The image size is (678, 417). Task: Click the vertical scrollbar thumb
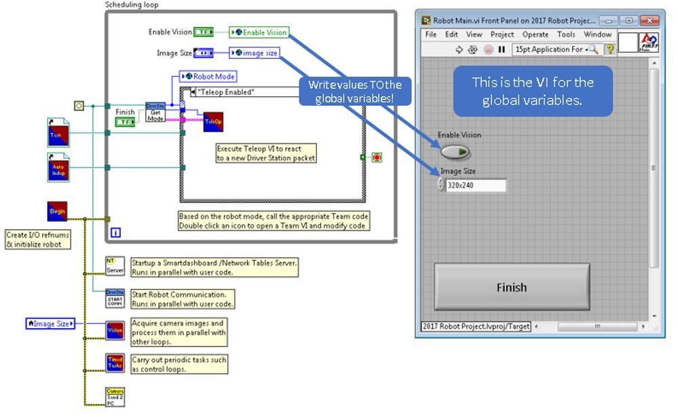click(x=654, y=167)
